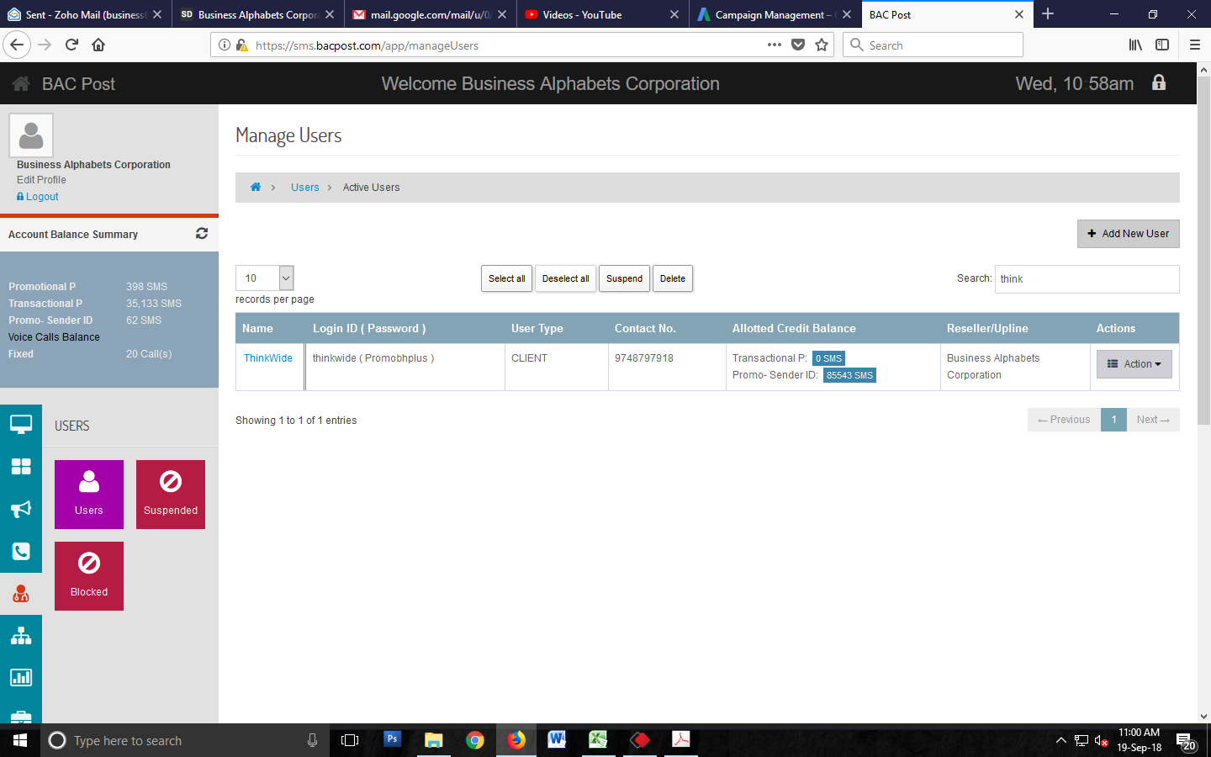Open the Users tile
The image size is (1211, 757).
click(89, 495)
